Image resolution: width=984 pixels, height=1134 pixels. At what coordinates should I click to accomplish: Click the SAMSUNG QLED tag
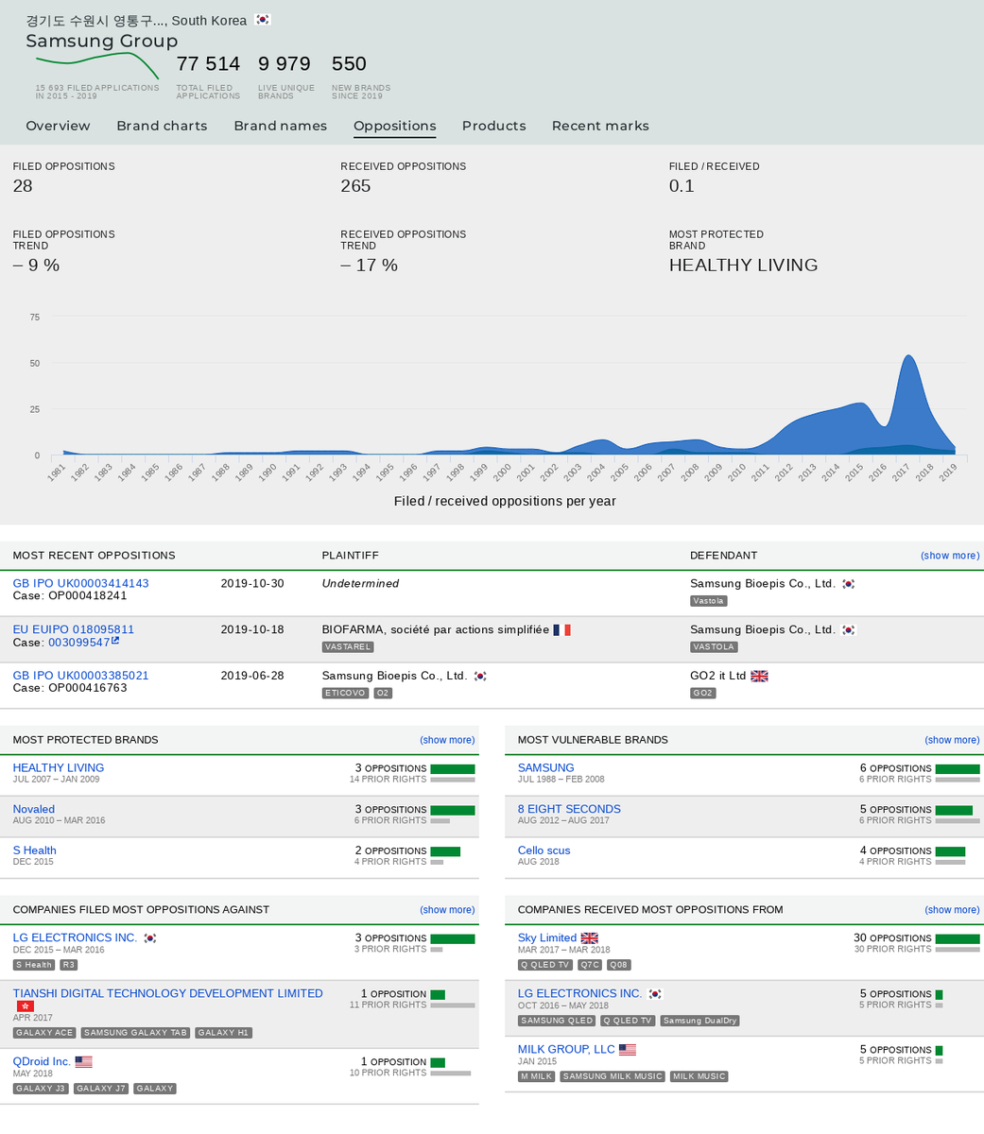[x=557, y=1021]
